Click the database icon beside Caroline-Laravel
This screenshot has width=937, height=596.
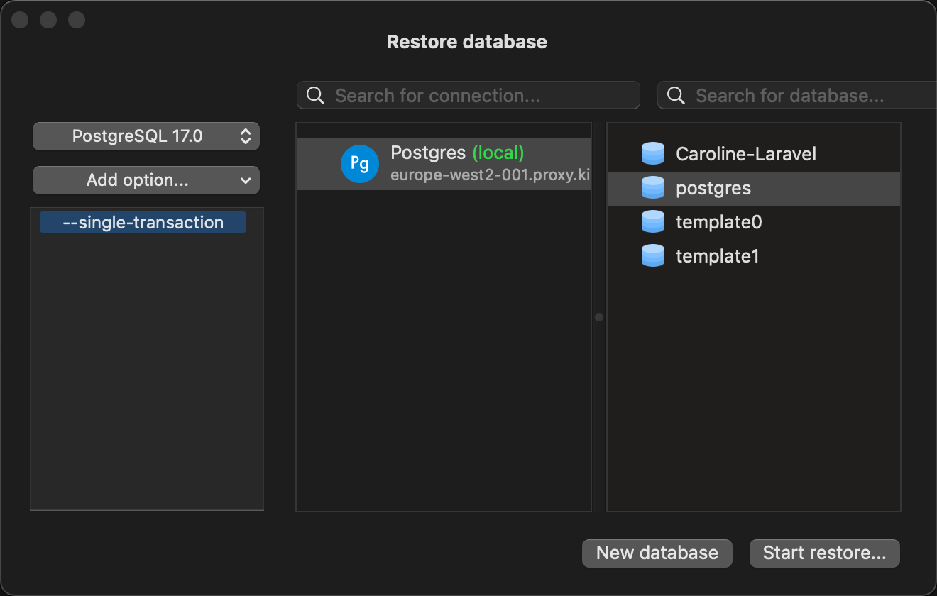[x=652, y=153]
